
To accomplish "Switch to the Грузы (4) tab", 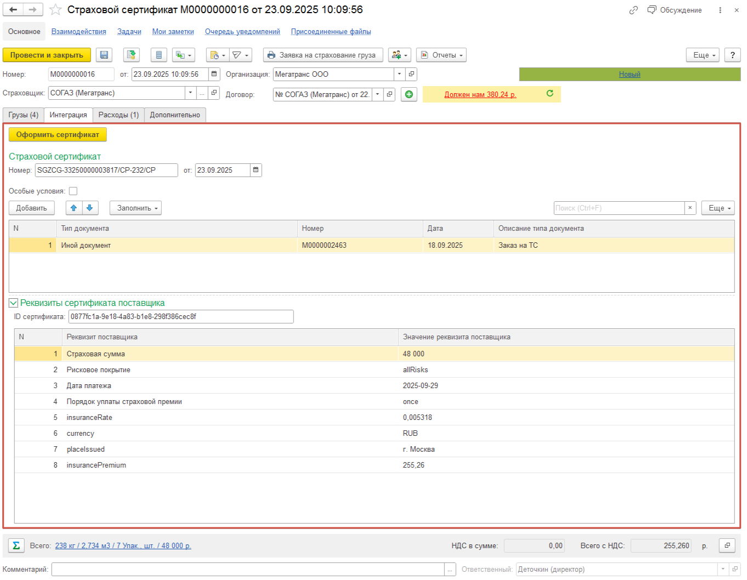I will tap(24, 115).
